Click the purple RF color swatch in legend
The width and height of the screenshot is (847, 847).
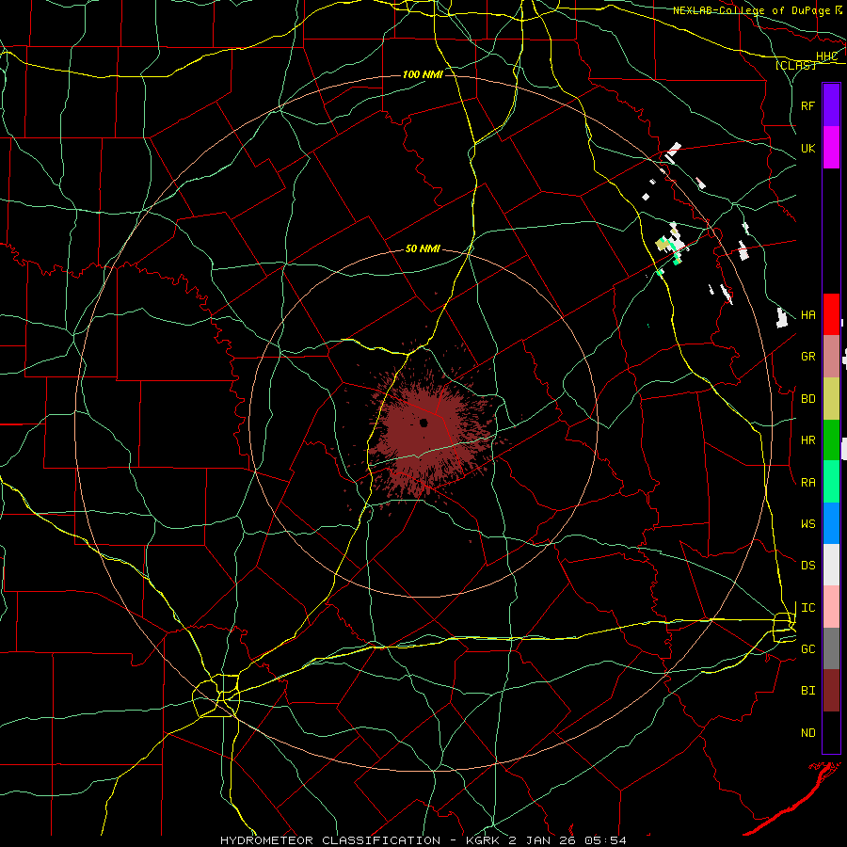831,105
